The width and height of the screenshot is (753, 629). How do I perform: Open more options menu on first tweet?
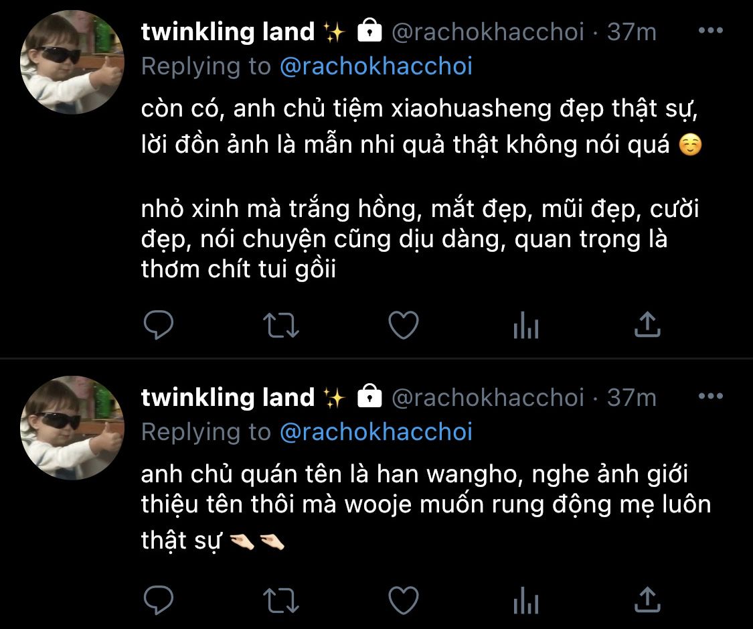[711, 31]
